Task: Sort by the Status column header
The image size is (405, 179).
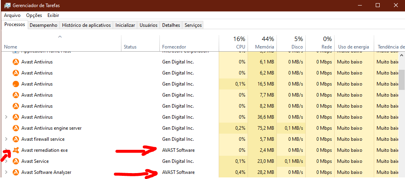Action: pyautogui.click(x=130, y=47)
